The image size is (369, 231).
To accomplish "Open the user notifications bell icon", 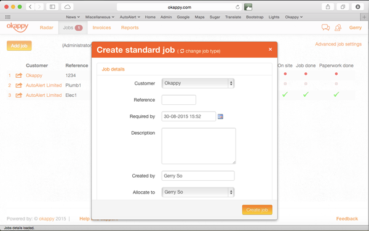I will (x=338, y=28).
